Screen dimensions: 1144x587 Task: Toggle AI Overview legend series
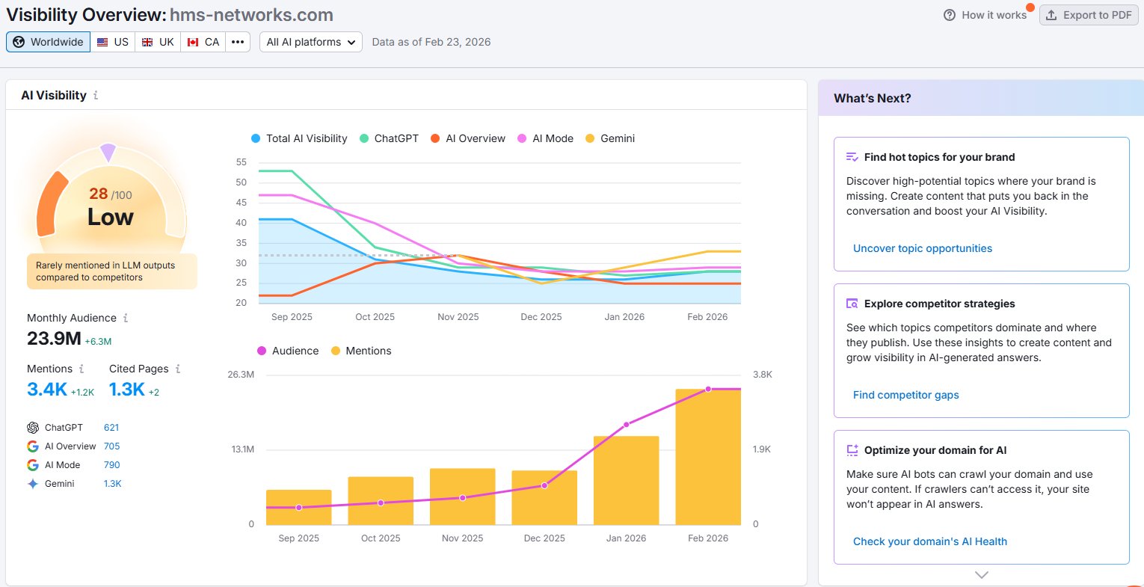(468, 138)
